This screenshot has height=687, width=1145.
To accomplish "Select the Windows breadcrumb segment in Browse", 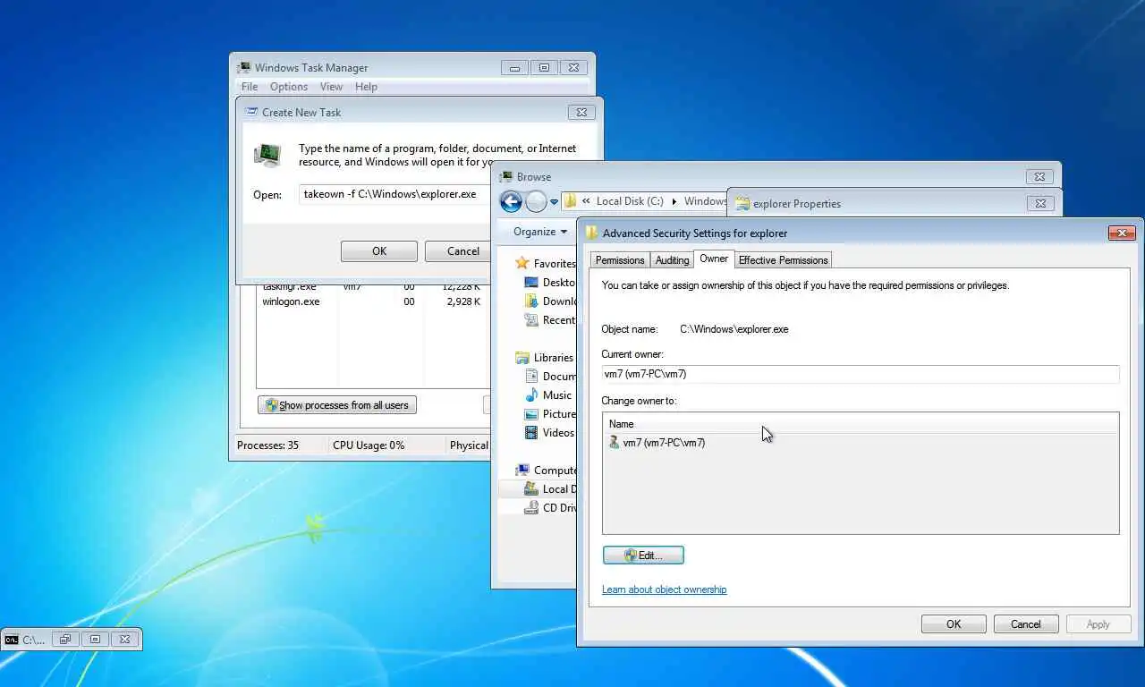I will click(x=706, y=201).
